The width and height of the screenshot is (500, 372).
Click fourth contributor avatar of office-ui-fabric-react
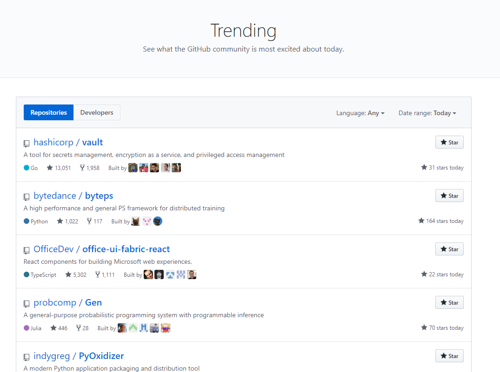[x=181, y=274]
